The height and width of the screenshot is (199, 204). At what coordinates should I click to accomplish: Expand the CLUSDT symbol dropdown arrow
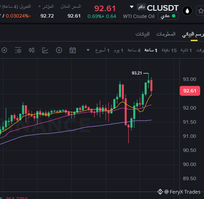tap(132, 7)
